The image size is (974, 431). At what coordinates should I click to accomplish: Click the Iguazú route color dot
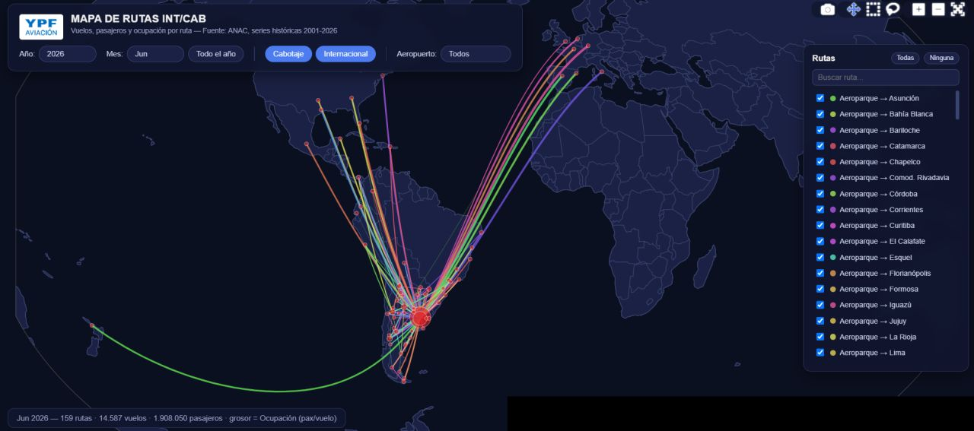833,305
